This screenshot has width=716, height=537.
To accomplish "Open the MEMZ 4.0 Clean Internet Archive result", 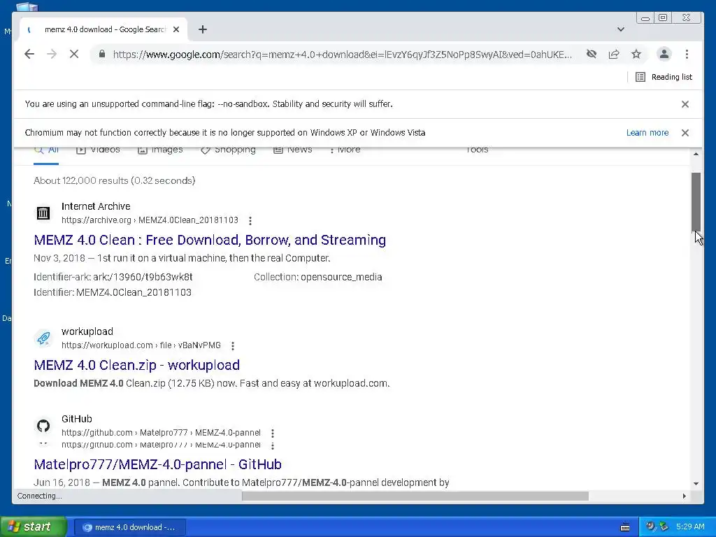I will point(210,240).
